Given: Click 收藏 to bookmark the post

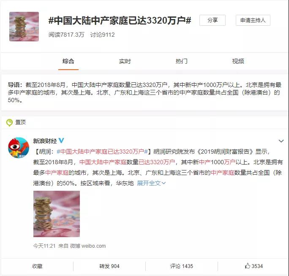Looking at the screenshot, I should click(x=37, y=266).
